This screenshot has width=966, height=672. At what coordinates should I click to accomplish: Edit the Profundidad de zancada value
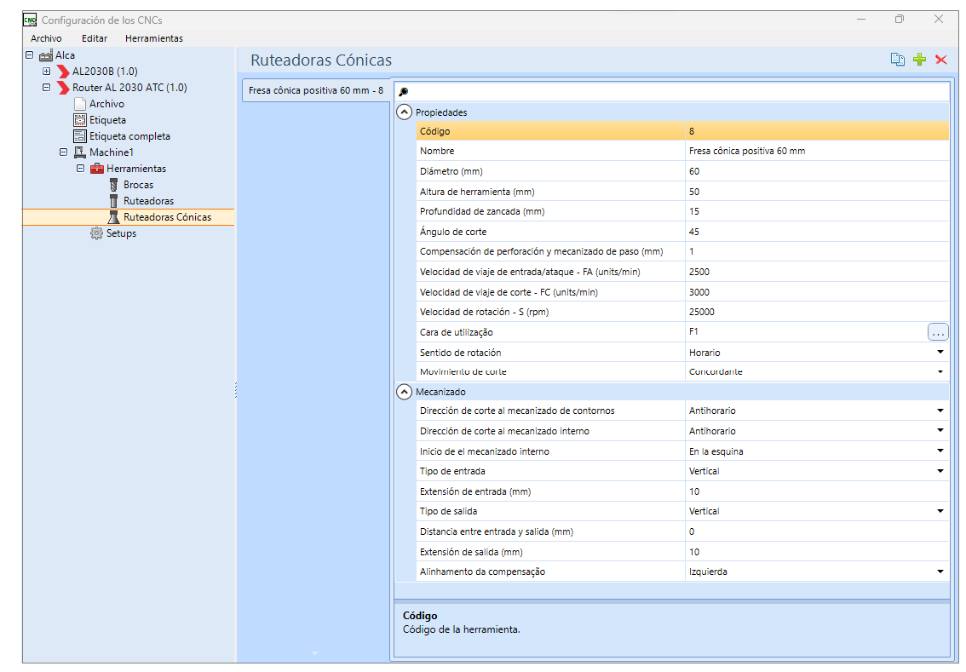point(817,211)
